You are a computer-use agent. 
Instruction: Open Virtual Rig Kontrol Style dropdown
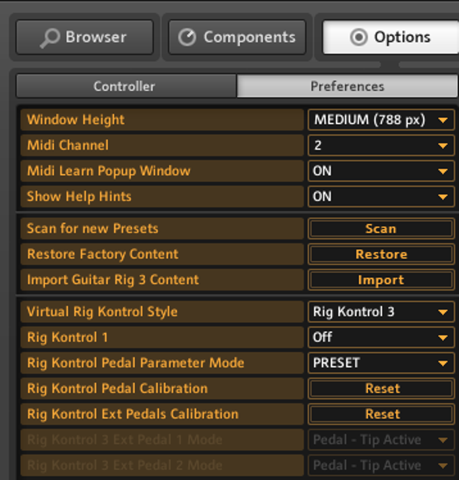tap(381, 312)
